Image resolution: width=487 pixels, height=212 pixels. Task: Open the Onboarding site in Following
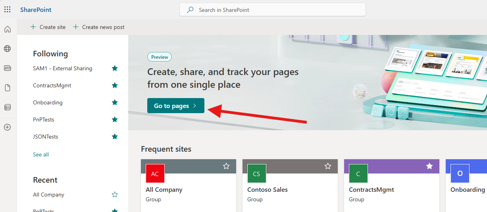pyautogui.click(x=48, y=102)
